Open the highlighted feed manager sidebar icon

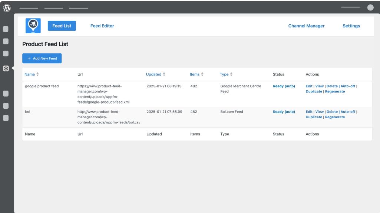pos(6,68)
